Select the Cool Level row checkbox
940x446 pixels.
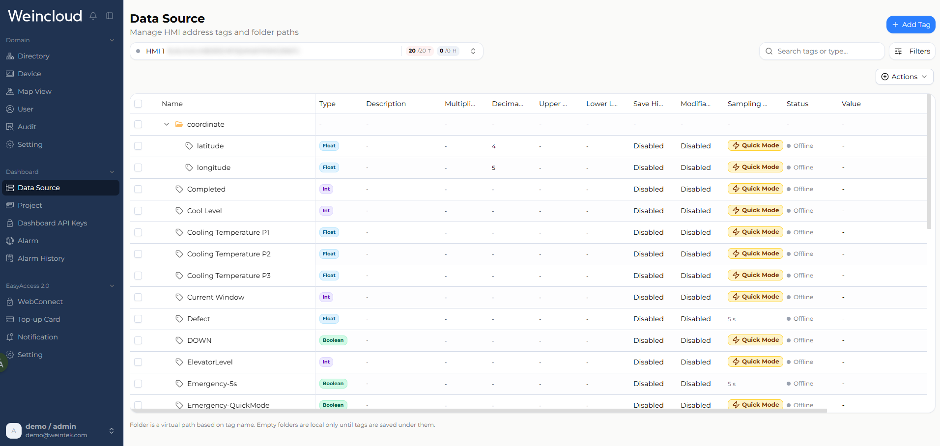click(x=138, y=211)
